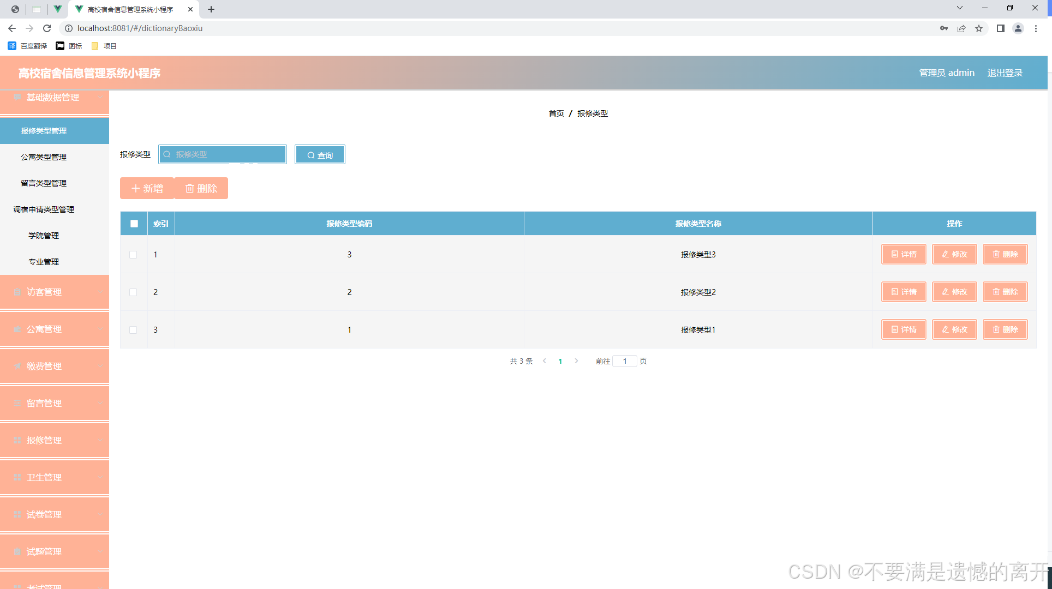Viewport: 1052px width, 589px height.
Task: Click 退出登录 to log out
Action: pyautogui.click(x=1005, y=73)
